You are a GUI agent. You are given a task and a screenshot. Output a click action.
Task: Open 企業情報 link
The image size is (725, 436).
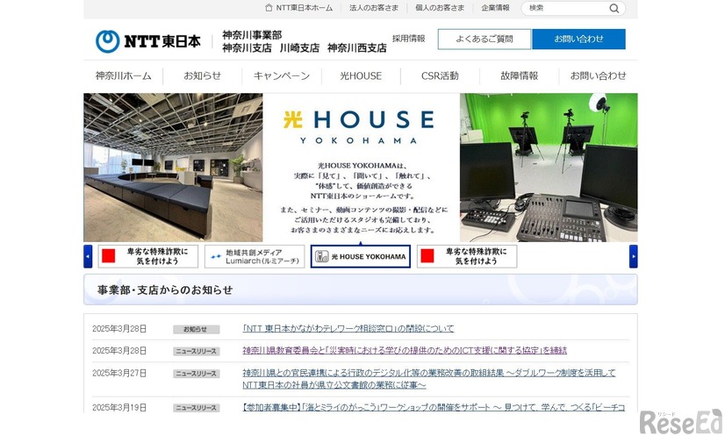[x=495, y=8]
